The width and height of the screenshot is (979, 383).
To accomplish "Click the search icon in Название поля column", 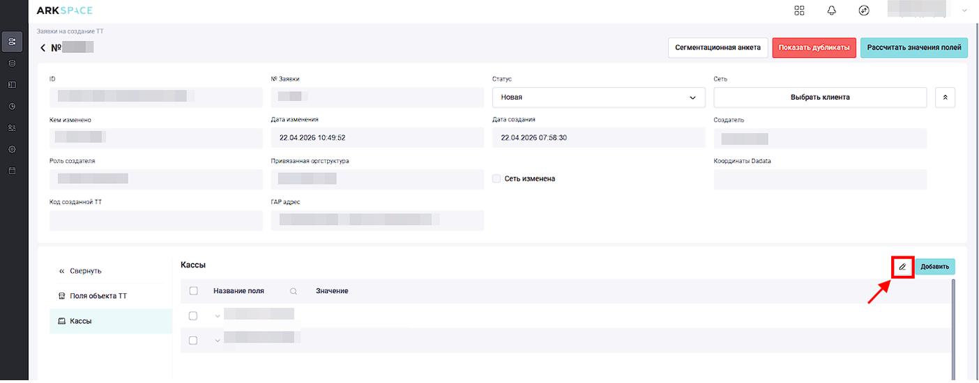I will point(294,291).
